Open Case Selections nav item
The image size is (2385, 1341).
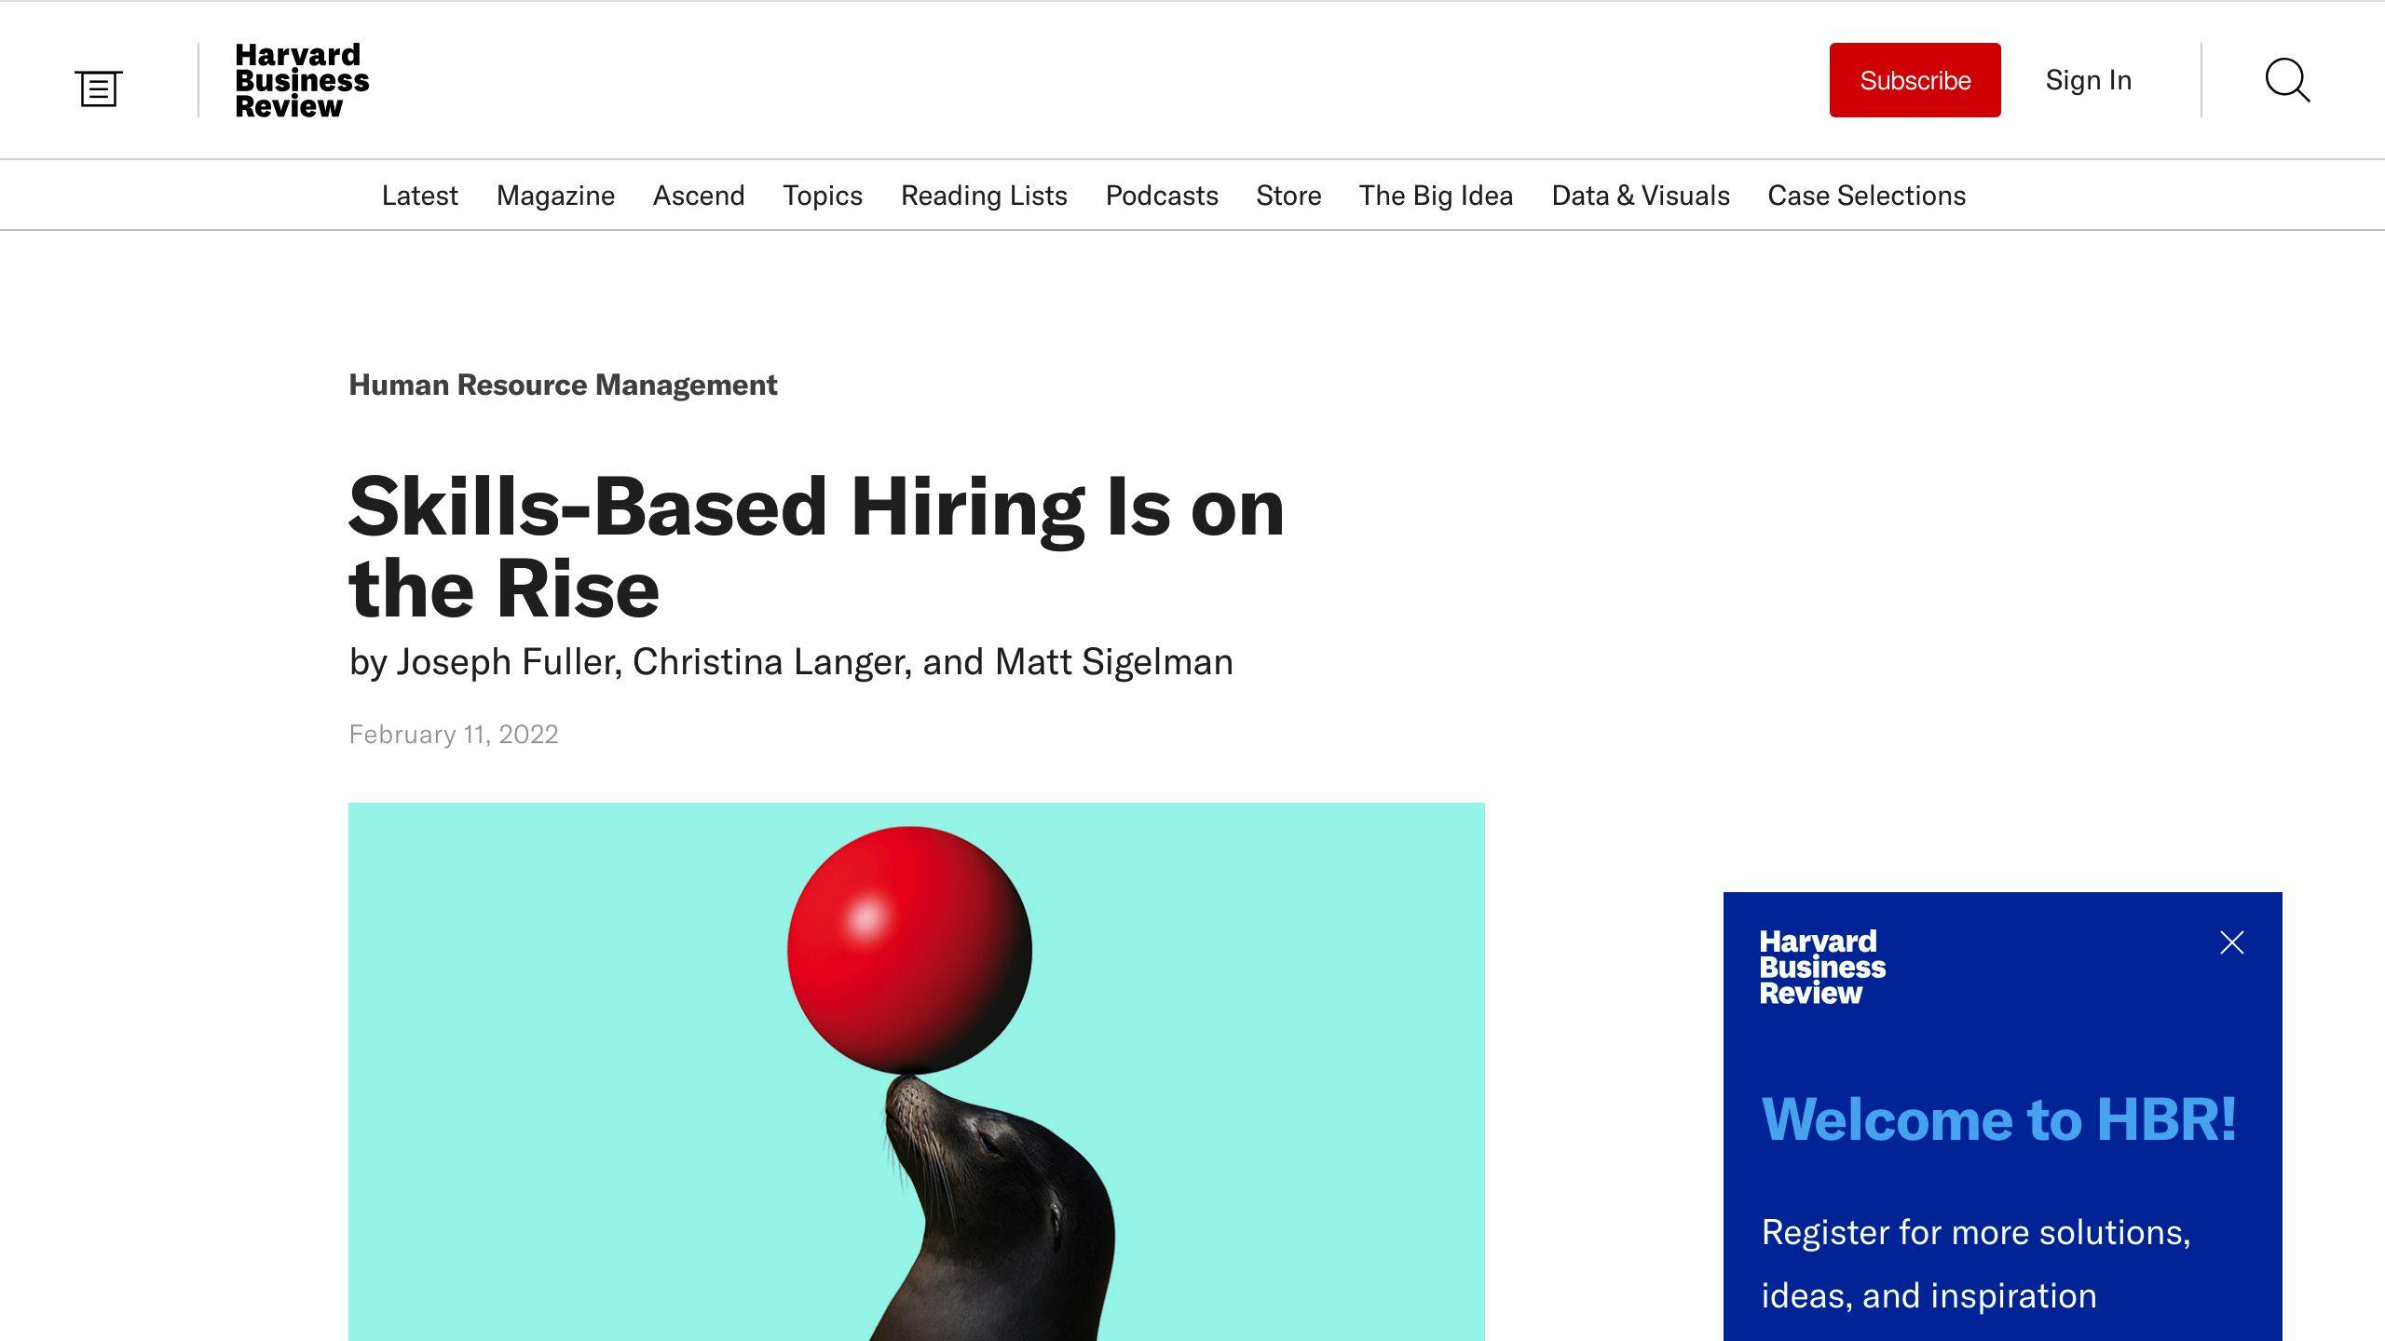[x=1866, y=196]
